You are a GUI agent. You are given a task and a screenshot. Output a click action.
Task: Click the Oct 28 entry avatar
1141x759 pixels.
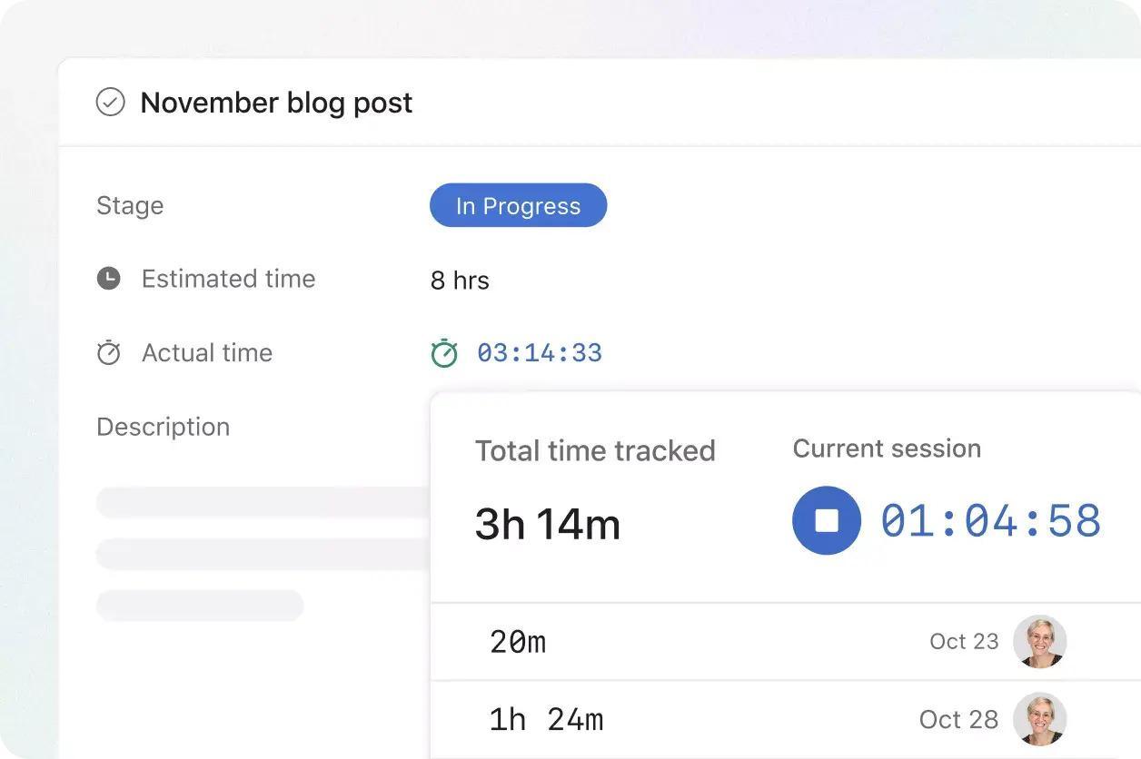point(1039,719)
